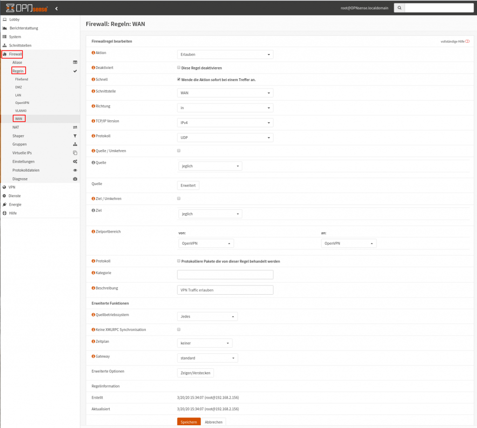Open Einstellungen via the gears icon

pos(75,161)
